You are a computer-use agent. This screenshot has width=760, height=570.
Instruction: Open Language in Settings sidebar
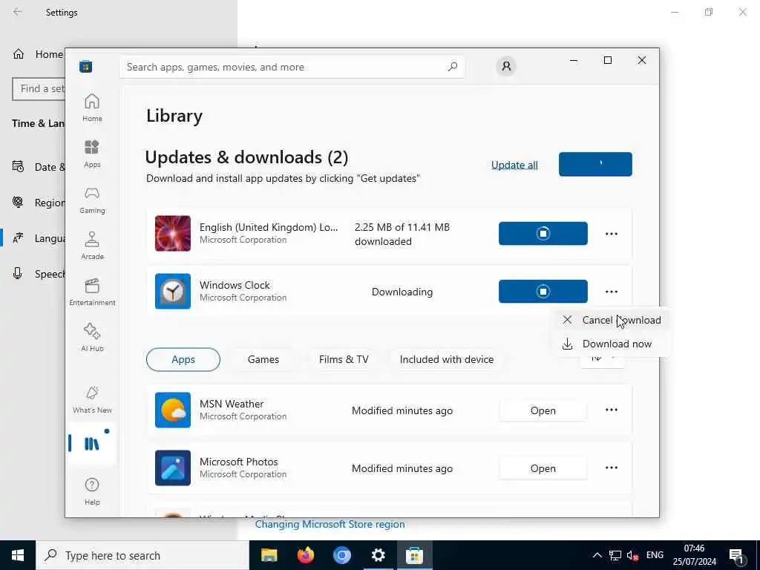point(38,238)
